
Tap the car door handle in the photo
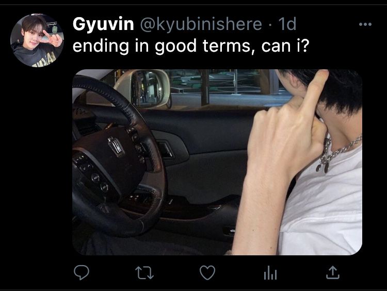point(165,149)
